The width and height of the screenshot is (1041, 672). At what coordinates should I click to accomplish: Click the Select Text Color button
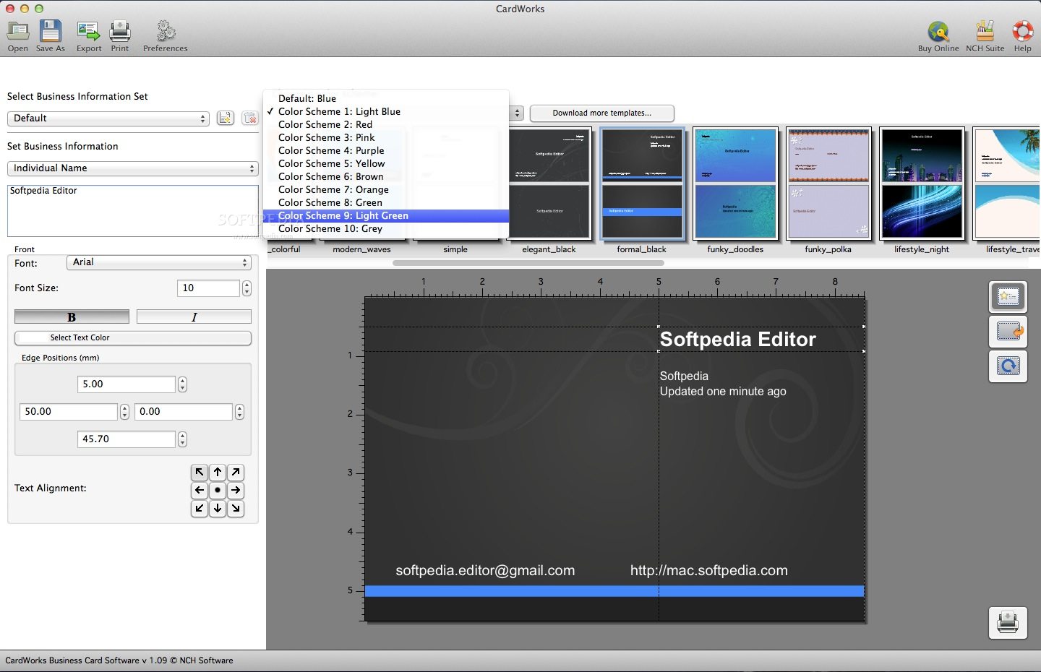point(132,337)
